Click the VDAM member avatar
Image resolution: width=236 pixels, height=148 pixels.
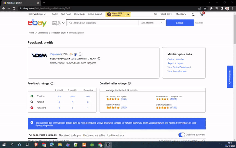pyautogui.click(x=39, y=55)
